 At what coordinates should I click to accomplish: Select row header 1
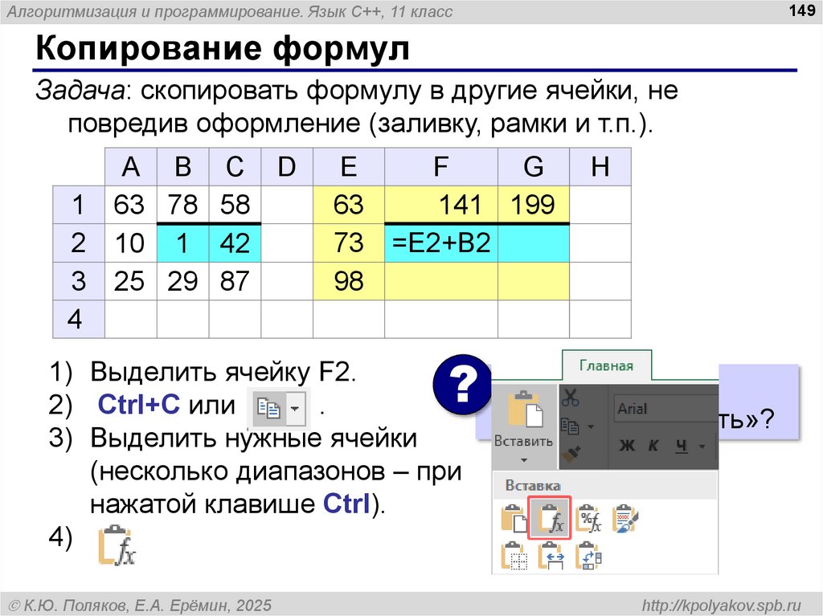pyautogui.click(x=79, y=205)
